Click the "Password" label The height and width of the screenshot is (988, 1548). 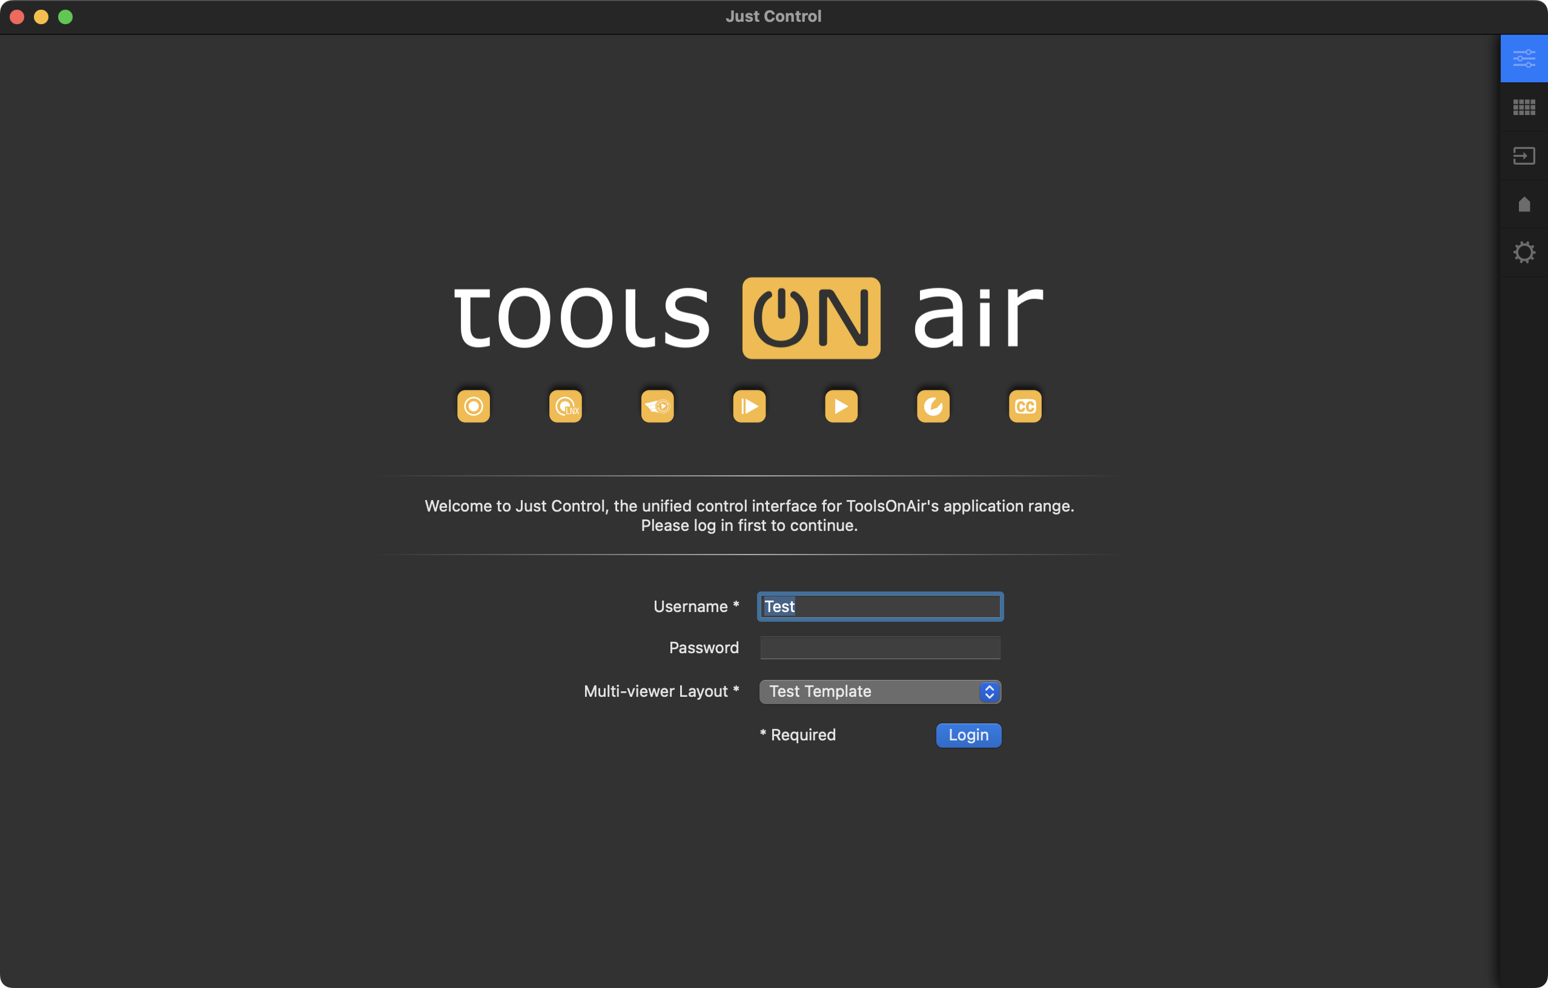click(704, 648)
